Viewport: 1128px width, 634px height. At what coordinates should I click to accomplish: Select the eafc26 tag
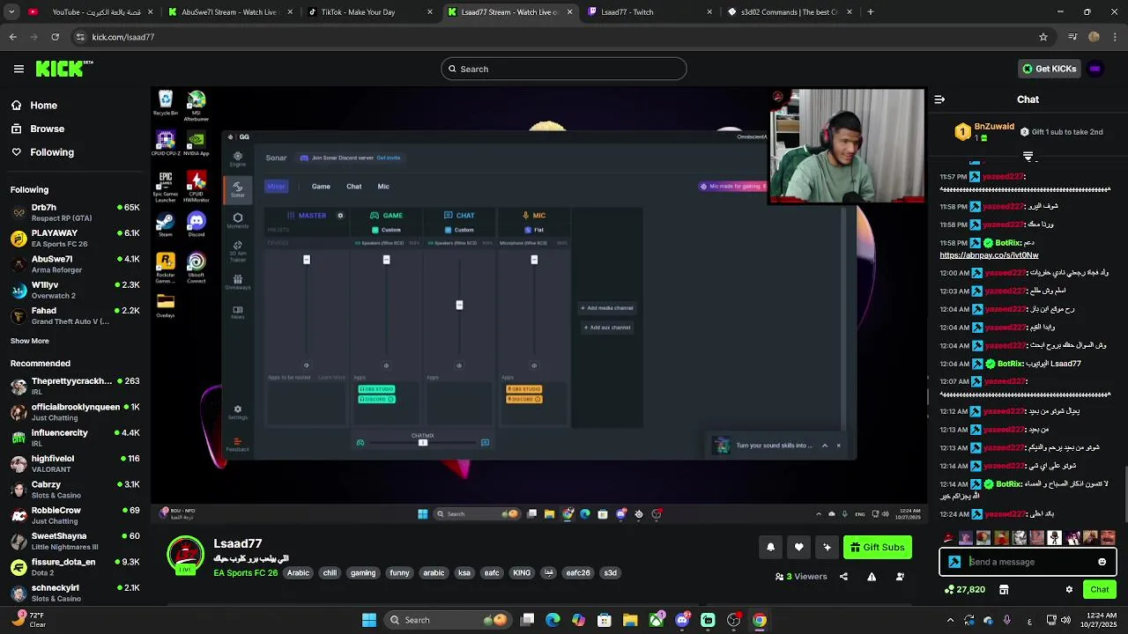[x=578, y=573]
